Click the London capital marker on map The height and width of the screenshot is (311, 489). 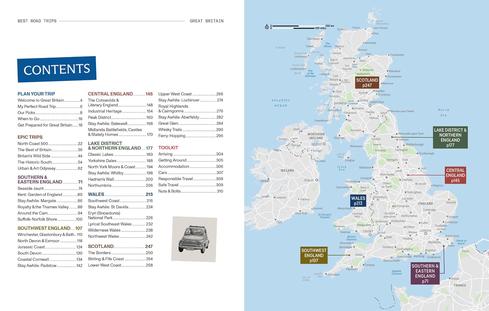[425, 234]
